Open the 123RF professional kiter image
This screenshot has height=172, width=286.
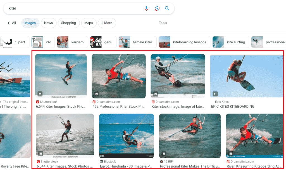click(190, 136)
